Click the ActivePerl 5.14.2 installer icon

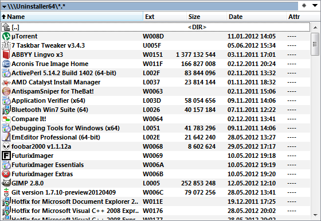pyautogui.click(x=6, y=73)
